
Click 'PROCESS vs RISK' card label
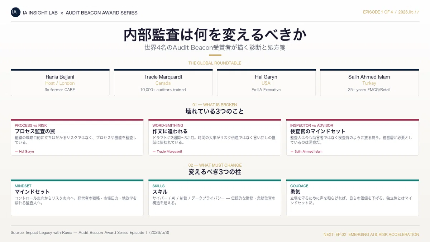pos(31,125)
